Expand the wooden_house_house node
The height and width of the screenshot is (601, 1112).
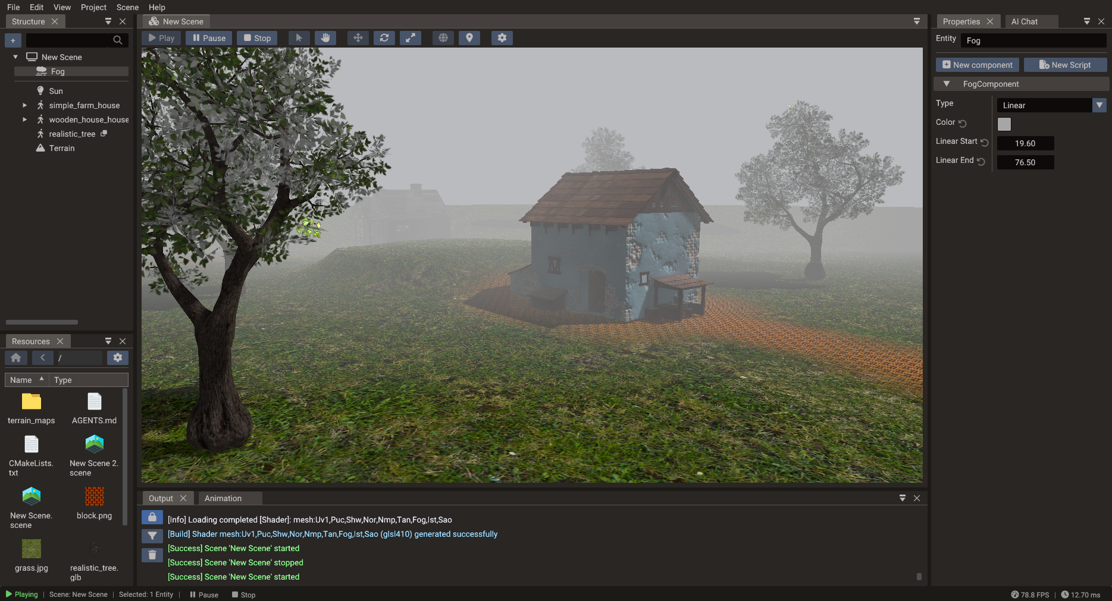point(24,119)
